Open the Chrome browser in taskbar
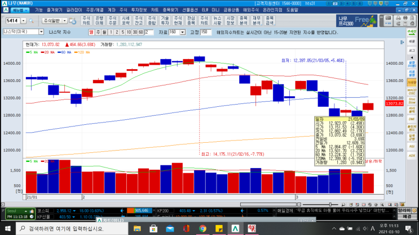The image size is (419, 235). point(202,228)
